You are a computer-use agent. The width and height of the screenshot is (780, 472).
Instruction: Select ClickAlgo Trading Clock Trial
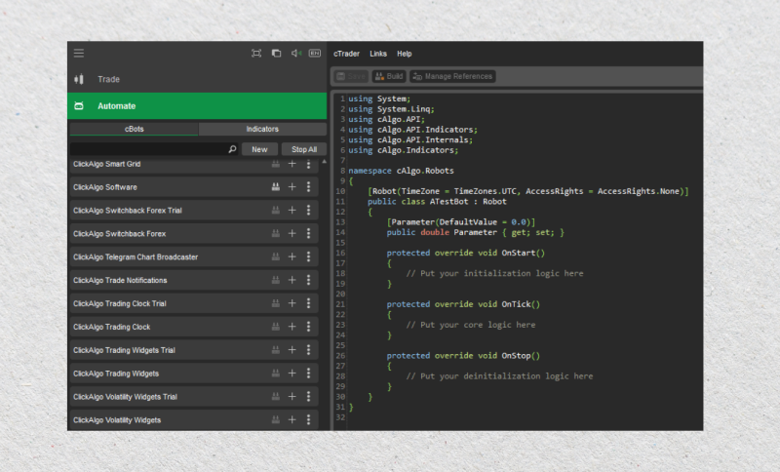click(194, 303)
